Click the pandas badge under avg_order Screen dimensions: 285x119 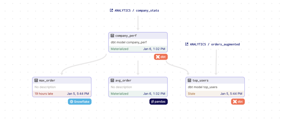[x=159, y=102]
